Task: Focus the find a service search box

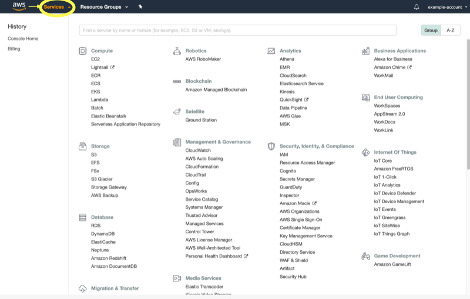Action: 238,31
